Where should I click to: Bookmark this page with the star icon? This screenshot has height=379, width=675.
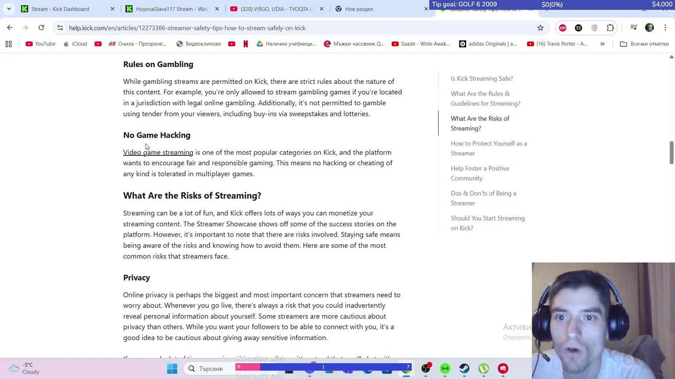540,28
